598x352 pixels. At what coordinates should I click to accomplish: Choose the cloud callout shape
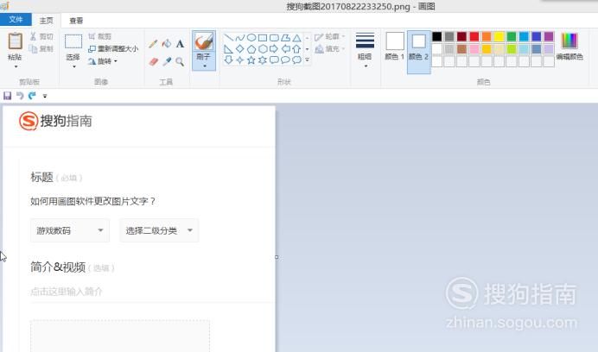click(296, 60)
